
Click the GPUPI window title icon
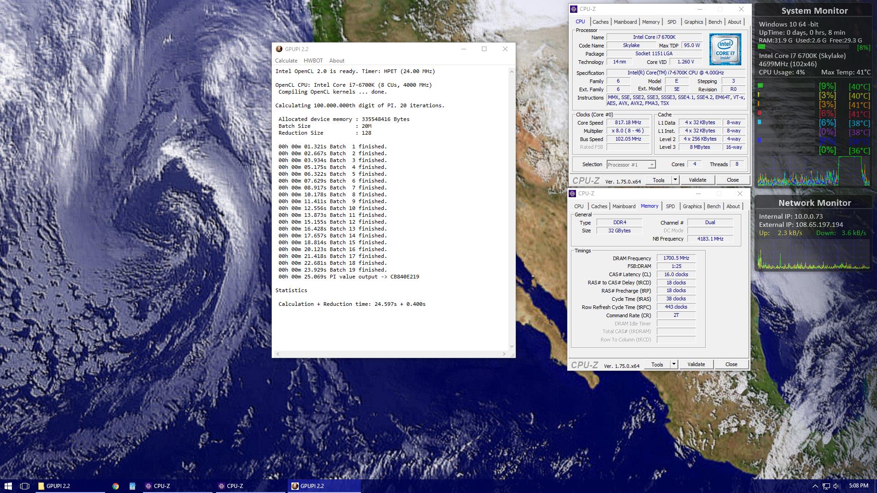(279, 49)
